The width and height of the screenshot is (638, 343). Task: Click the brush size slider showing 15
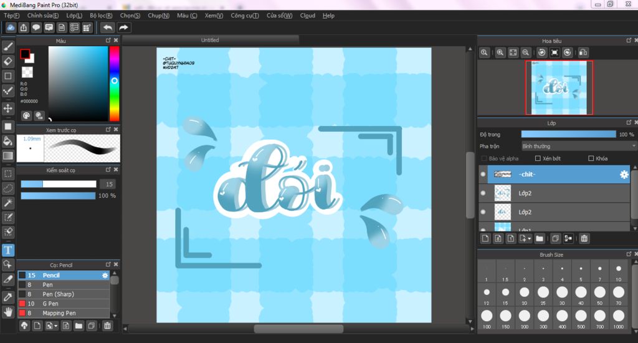59,184
